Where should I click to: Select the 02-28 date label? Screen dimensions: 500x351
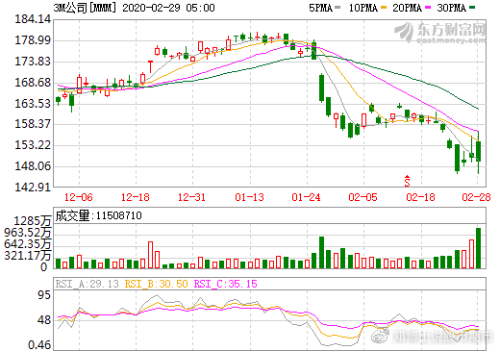click(x=476, y=197)
